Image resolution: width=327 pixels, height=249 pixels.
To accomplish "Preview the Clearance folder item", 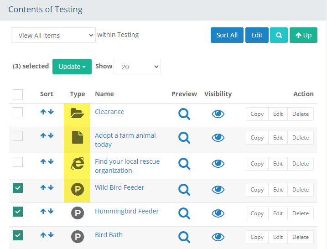I will pyautogui.click(x=184, y=114).
